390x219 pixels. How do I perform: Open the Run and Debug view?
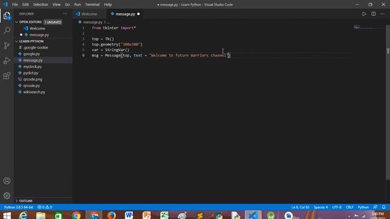click(x=7, y=61)
